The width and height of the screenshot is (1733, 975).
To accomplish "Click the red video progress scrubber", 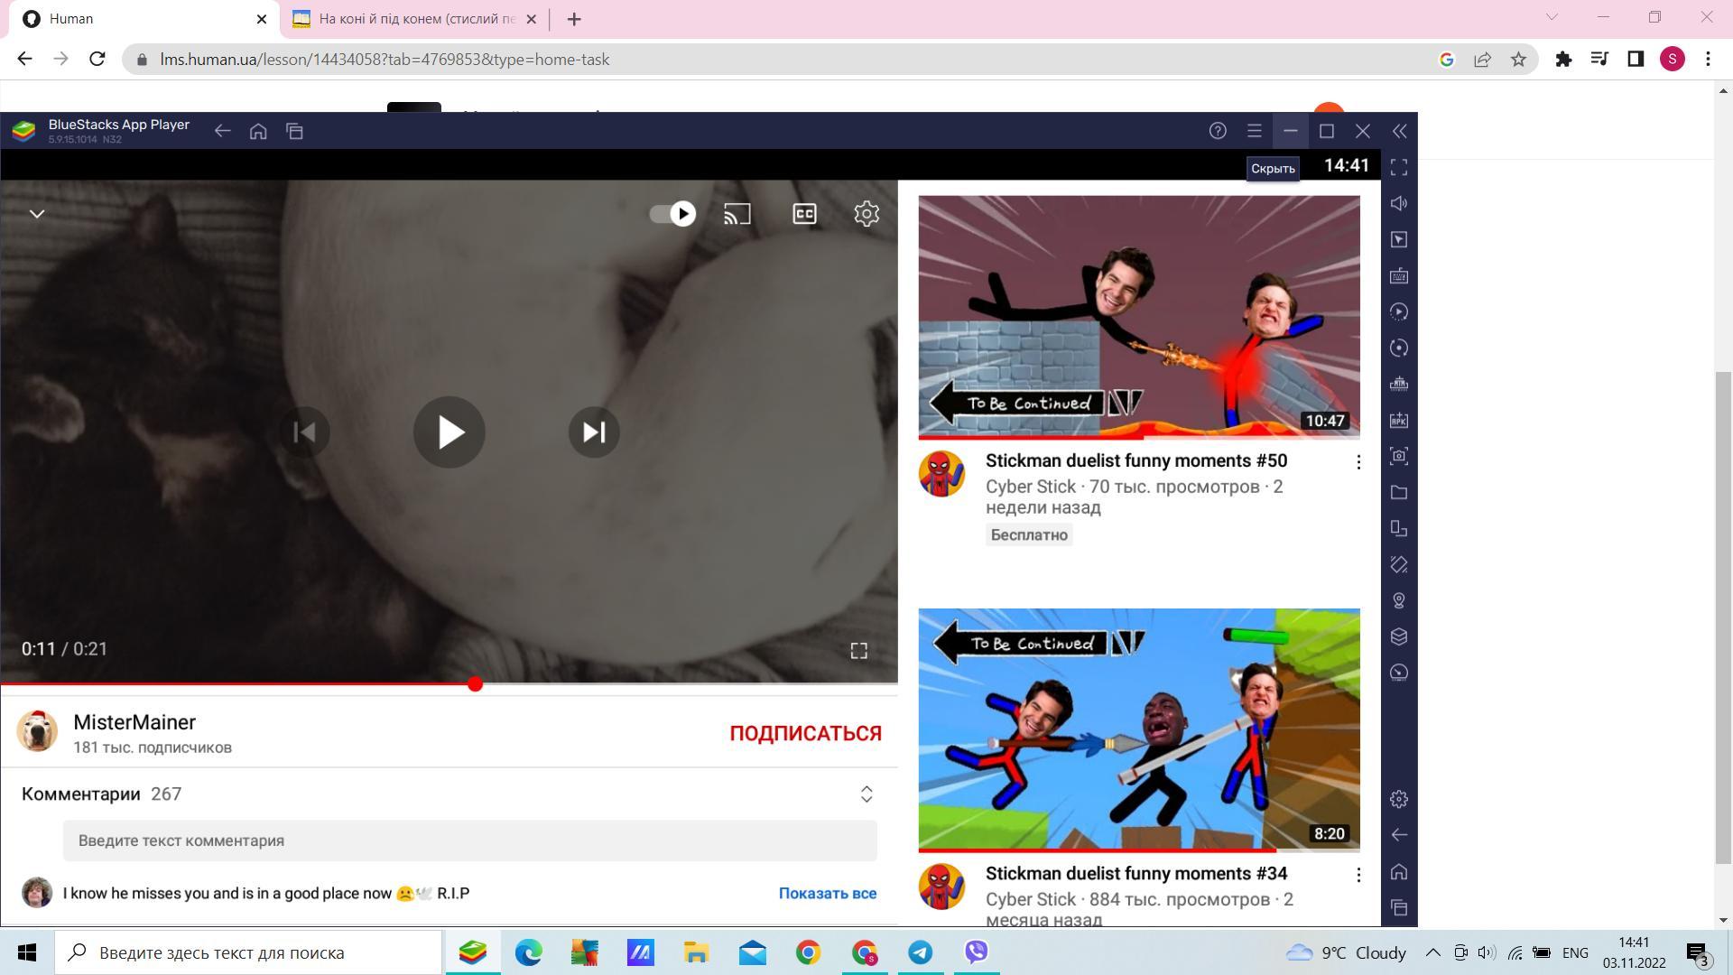I will click(475, 684).
